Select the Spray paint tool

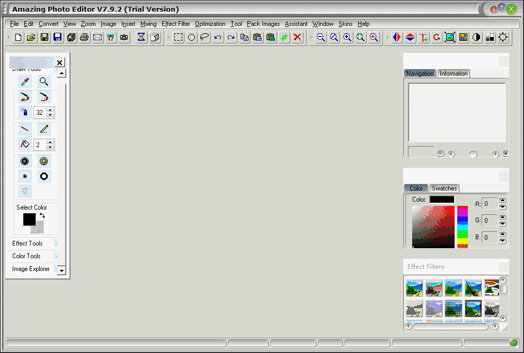(25, 112)
